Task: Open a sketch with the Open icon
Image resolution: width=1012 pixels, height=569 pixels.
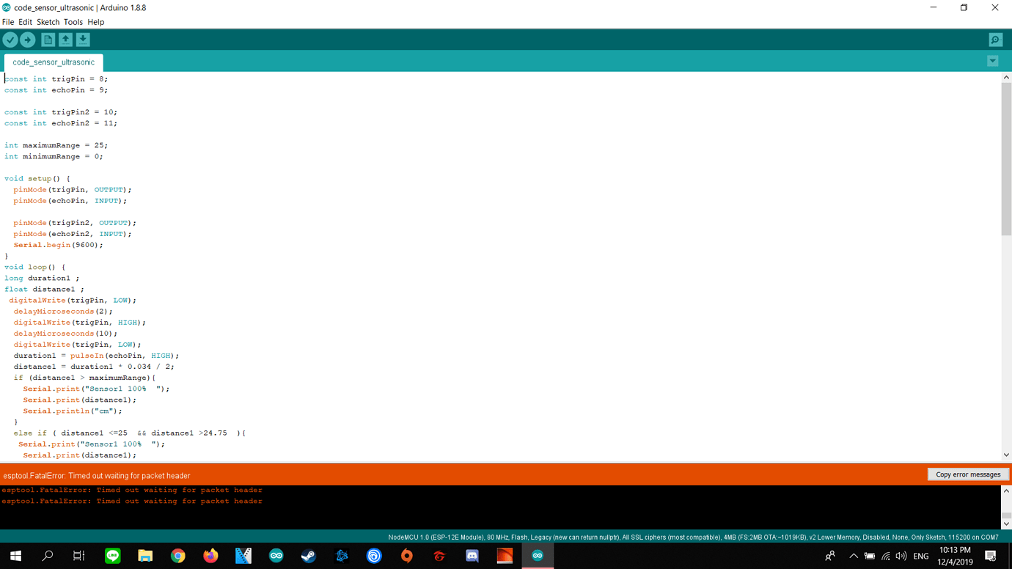Action: [65, 40]
